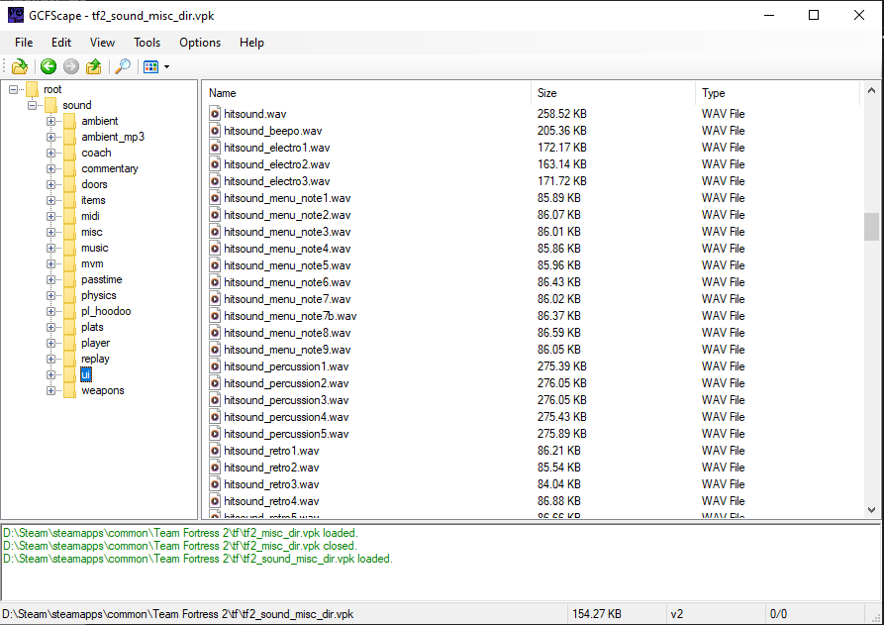Click the root folder icon in tree
The height and width of the screenshot is (625, 884).
point(32,89)
